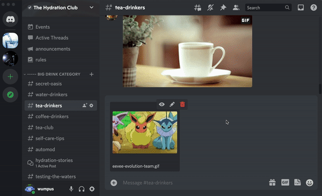
Task: Show pinned messages
Action: (223, 8)
